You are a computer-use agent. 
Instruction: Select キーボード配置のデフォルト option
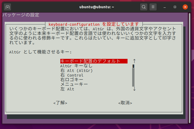coord(94,61)
